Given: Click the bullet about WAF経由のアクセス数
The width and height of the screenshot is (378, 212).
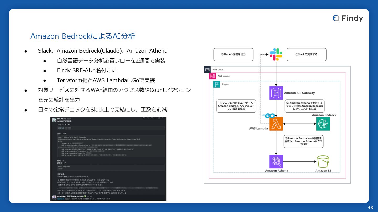Looking at the screenshot, I should (x=114, y=95).
